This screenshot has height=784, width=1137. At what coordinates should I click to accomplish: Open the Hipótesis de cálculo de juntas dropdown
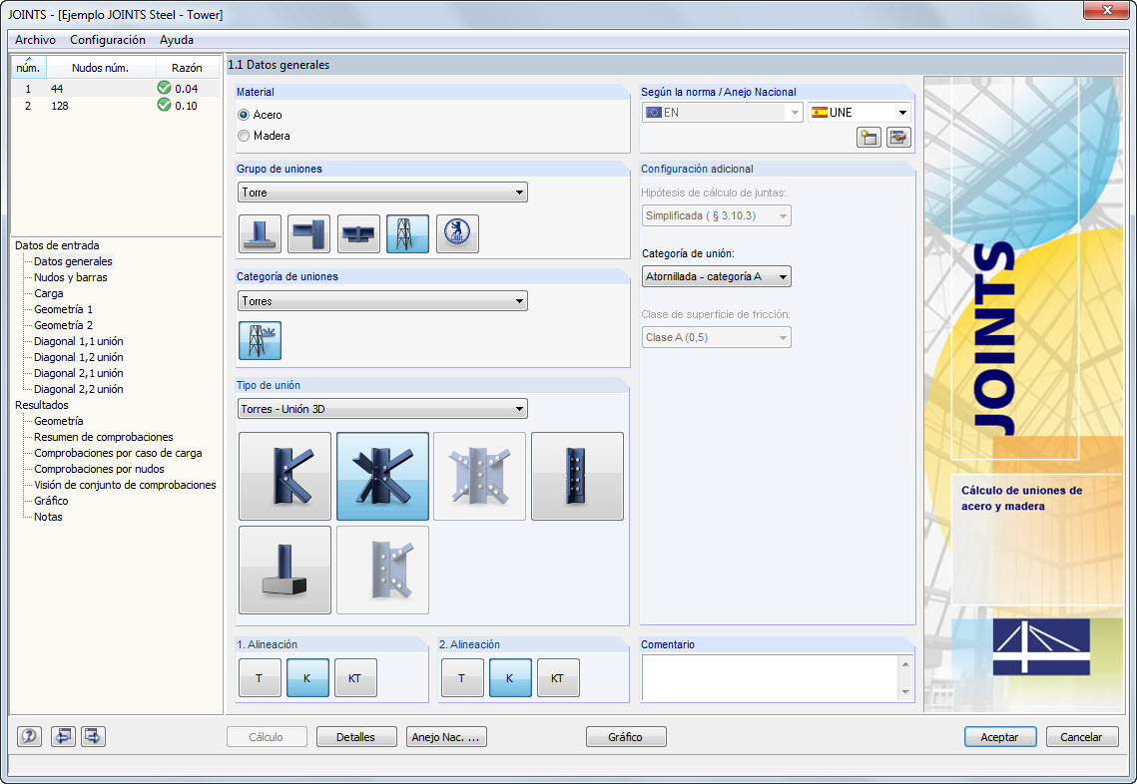coord(717,215)
